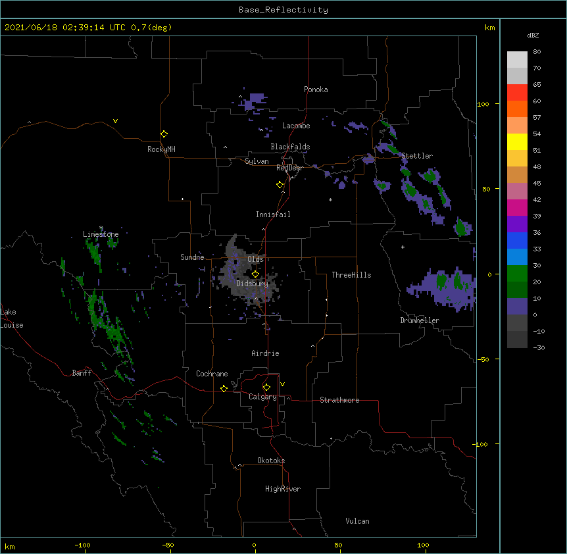Viewport: 567px width, 554px height.
Task: Click the Lake Louise label
Action: tap(12, 318)
